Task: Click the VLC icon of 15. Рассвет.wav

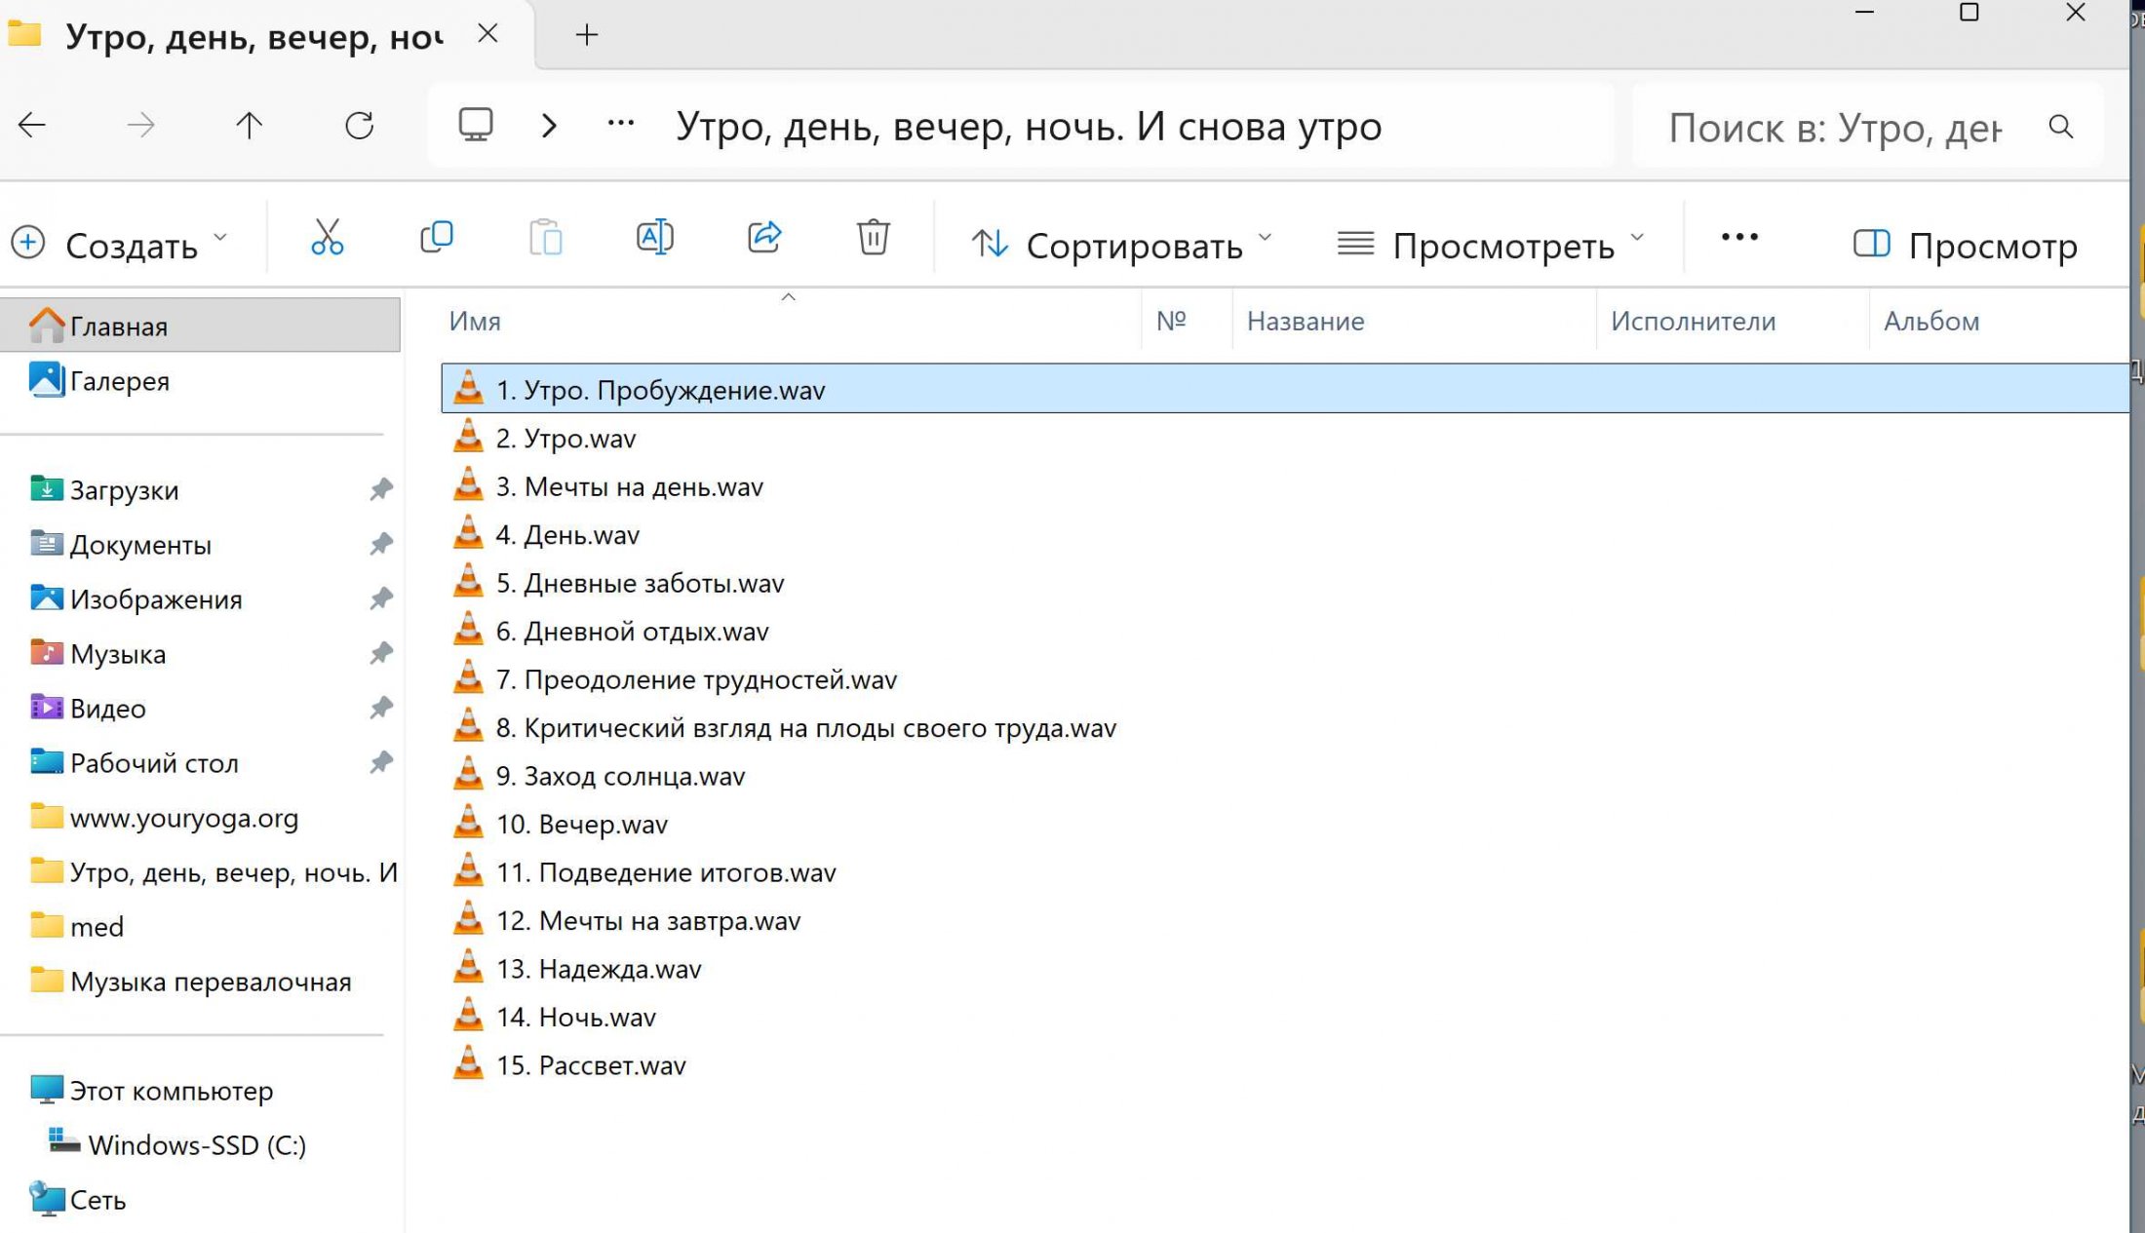Action: 468,1063
